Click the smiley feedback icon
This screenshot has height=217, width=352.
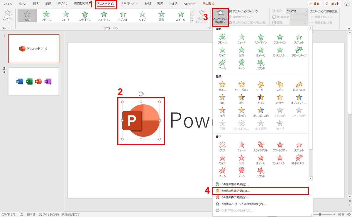(346, 4)
